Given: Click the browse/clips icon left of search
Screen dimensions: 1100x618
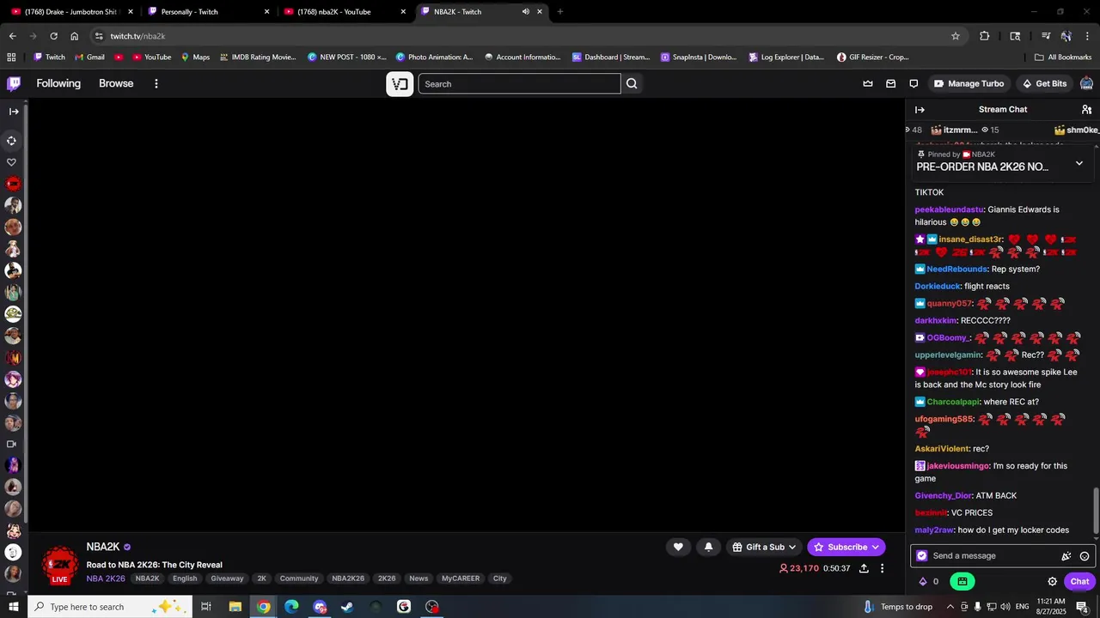Looking at the screenshot, I should click(400, 83).
